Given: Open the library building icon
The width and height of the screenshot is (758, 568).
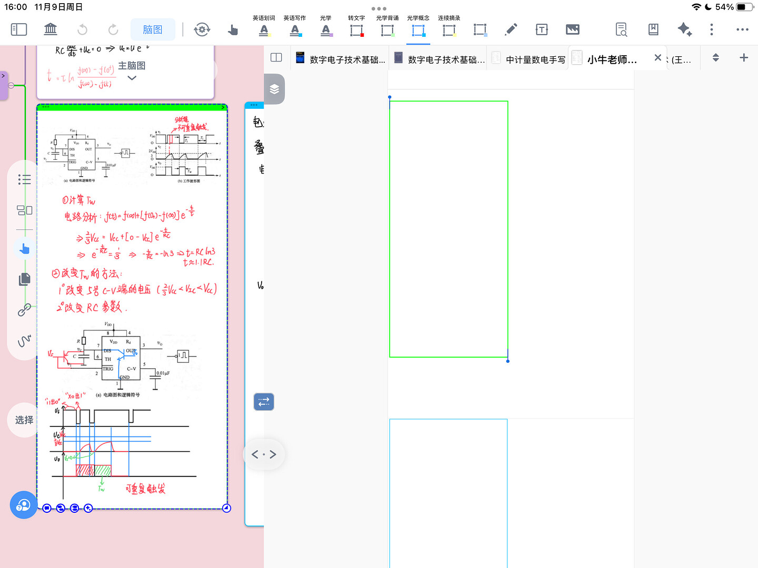Looking at the screenshot, I should pyautogui.click(x=51, y=29).
